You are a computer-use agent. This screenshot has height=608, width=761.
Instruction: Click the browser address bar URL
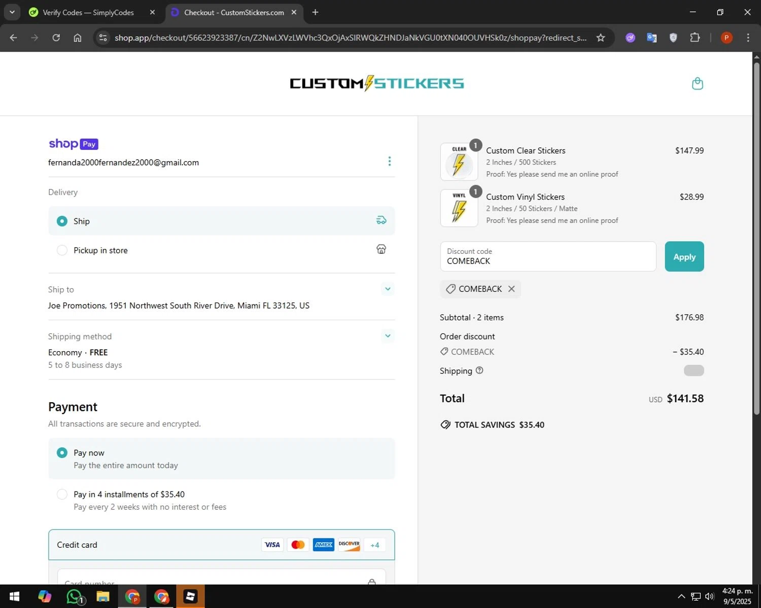pos(350,37)
